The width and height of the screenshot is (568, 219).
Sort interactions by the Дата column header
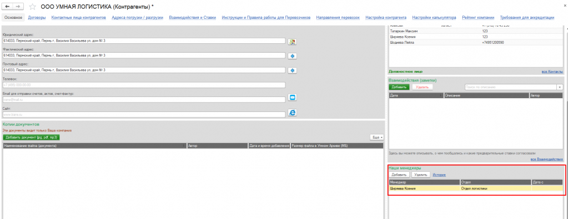[416, 95]
